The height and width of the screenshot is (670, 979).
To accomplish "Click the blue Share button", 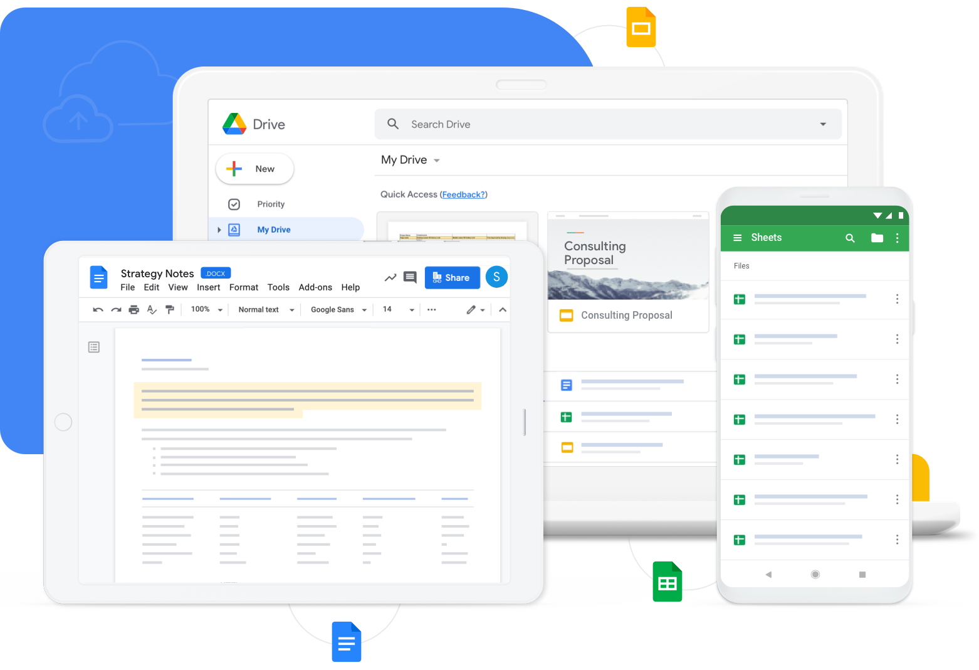I will 453,277.
